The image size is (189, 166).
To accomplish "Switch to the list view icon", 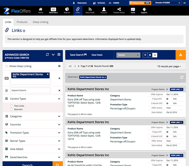I will click(155, 55).
